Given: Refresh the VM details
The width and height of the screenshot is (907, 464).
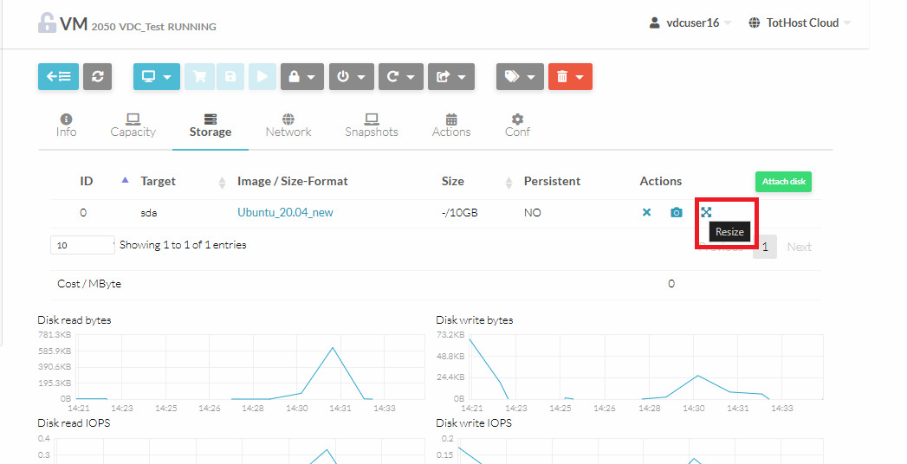Looking at the screenshot, I should (x=97, y=76).
